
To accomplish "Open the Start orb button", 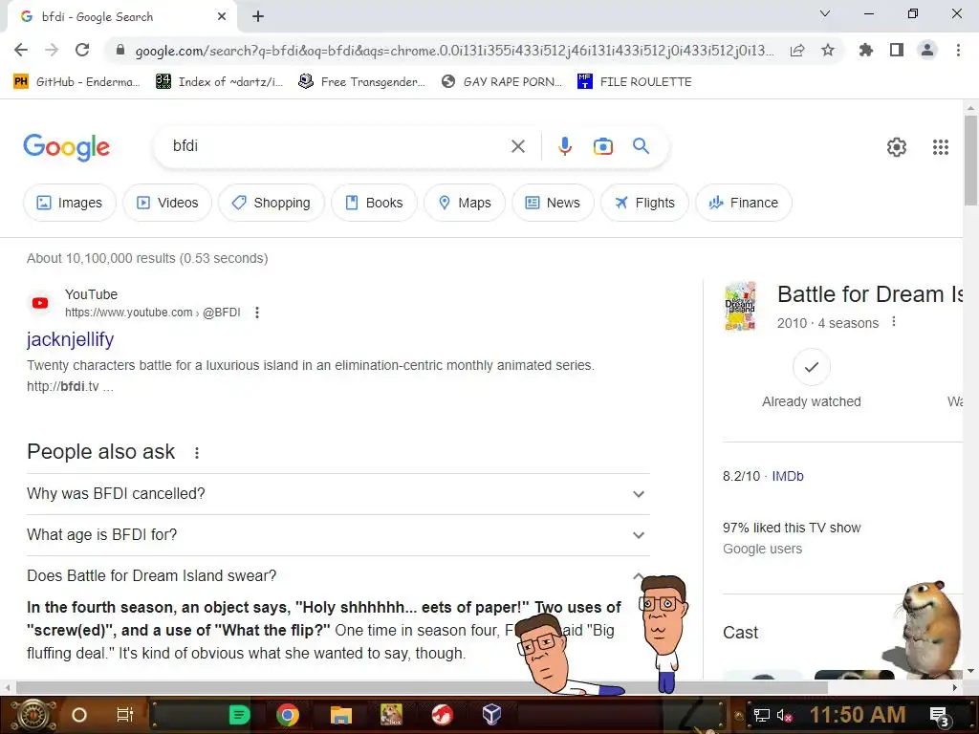I will [34, 715].
